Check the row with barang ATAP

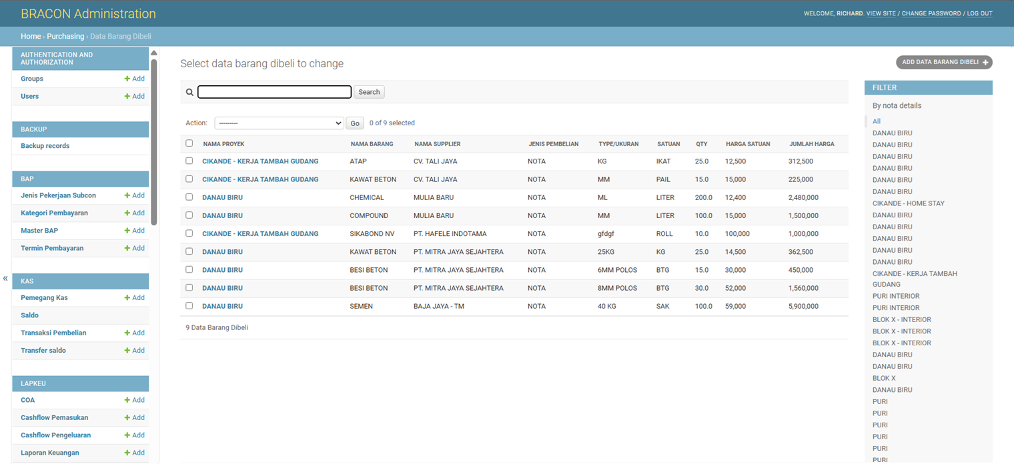pos(189,161)
